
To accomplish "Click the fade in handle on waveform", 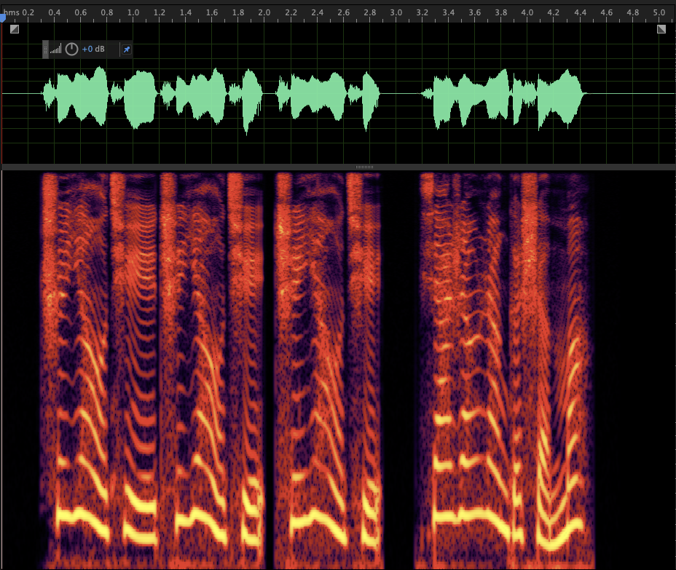I will [x=15, y=29].
